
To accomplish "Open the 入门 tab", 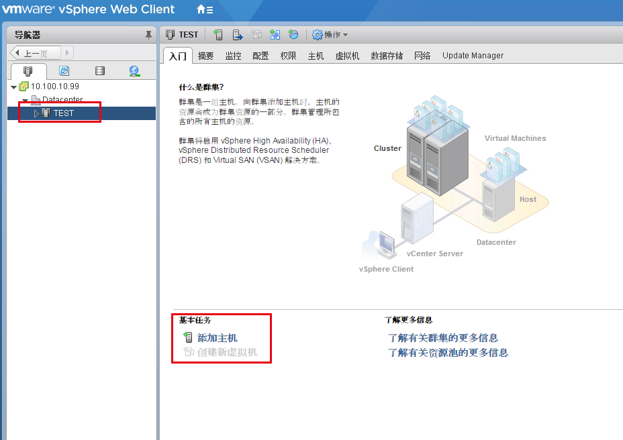I will (x=178, y=56).
